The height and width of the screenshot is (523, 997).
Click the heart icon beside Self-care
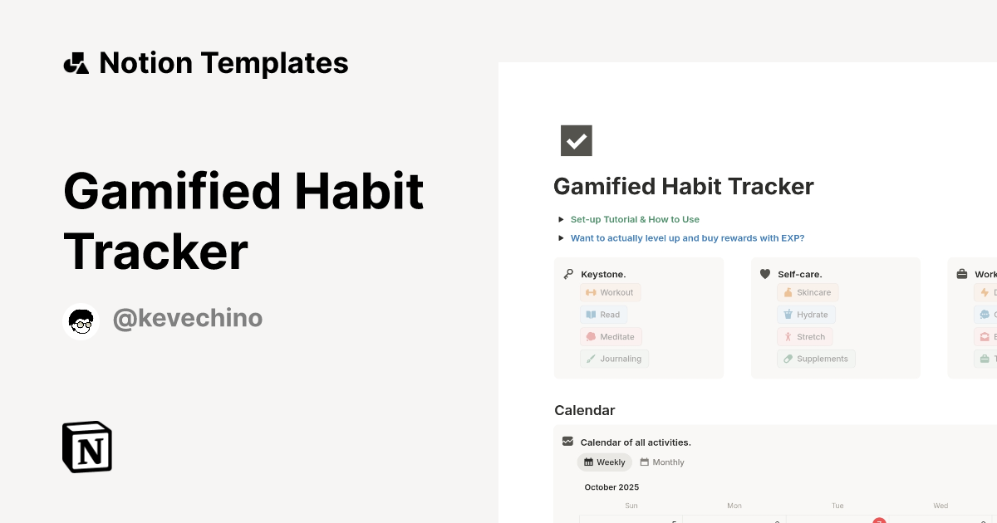[764, 273]
